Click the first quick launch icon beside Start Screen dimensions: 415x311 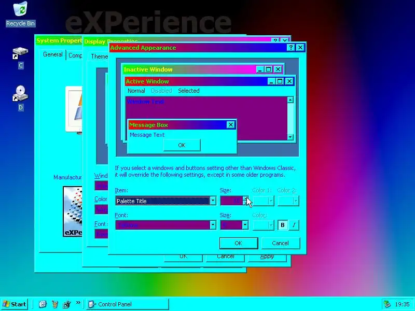pyautogui.click(x=43, y=304)
